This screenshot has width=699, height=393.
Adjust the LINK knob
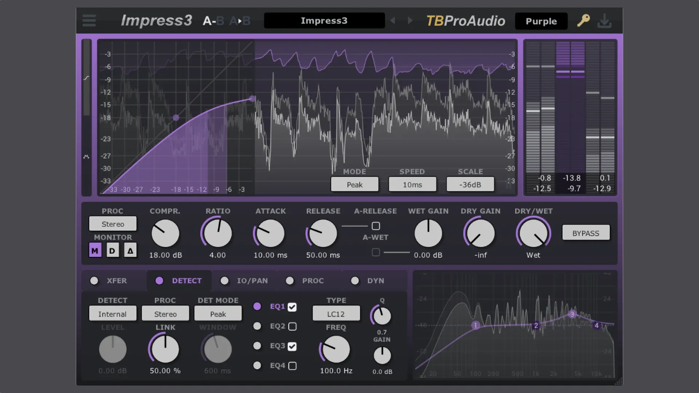tap(165, 349)
